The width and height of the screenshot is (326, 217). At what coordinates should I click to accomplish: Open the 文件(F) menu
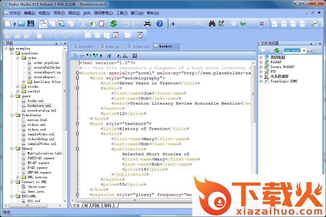[15, 13]
